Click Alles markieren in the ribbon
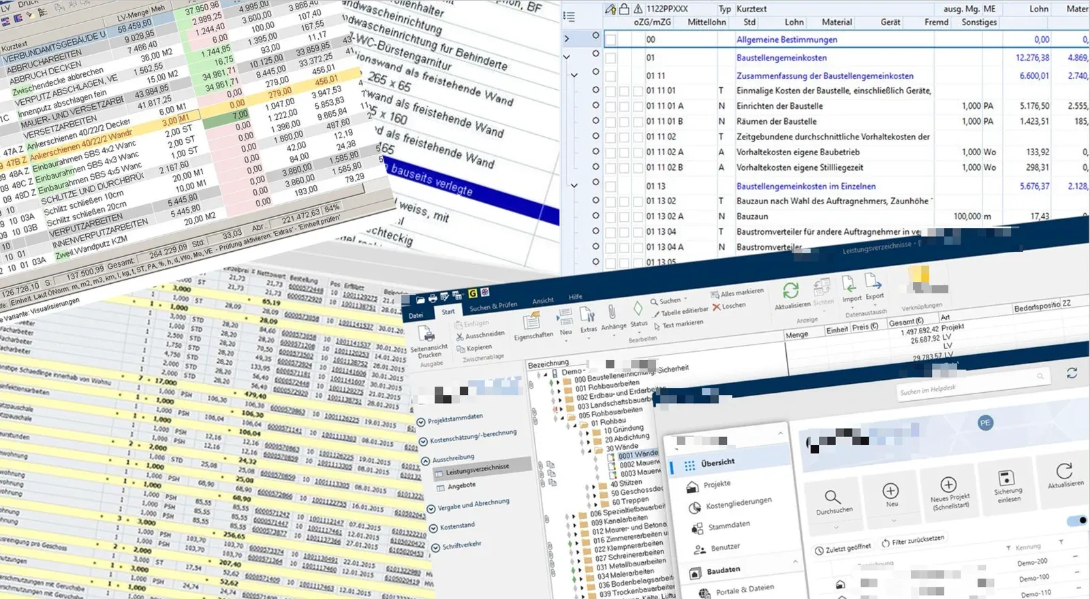This screenshot has width=1090, height=599. click(x=737, y=293)
